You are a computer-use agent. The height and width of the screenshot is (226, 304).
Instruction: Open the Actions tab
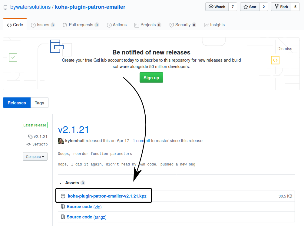pos(117,25)
